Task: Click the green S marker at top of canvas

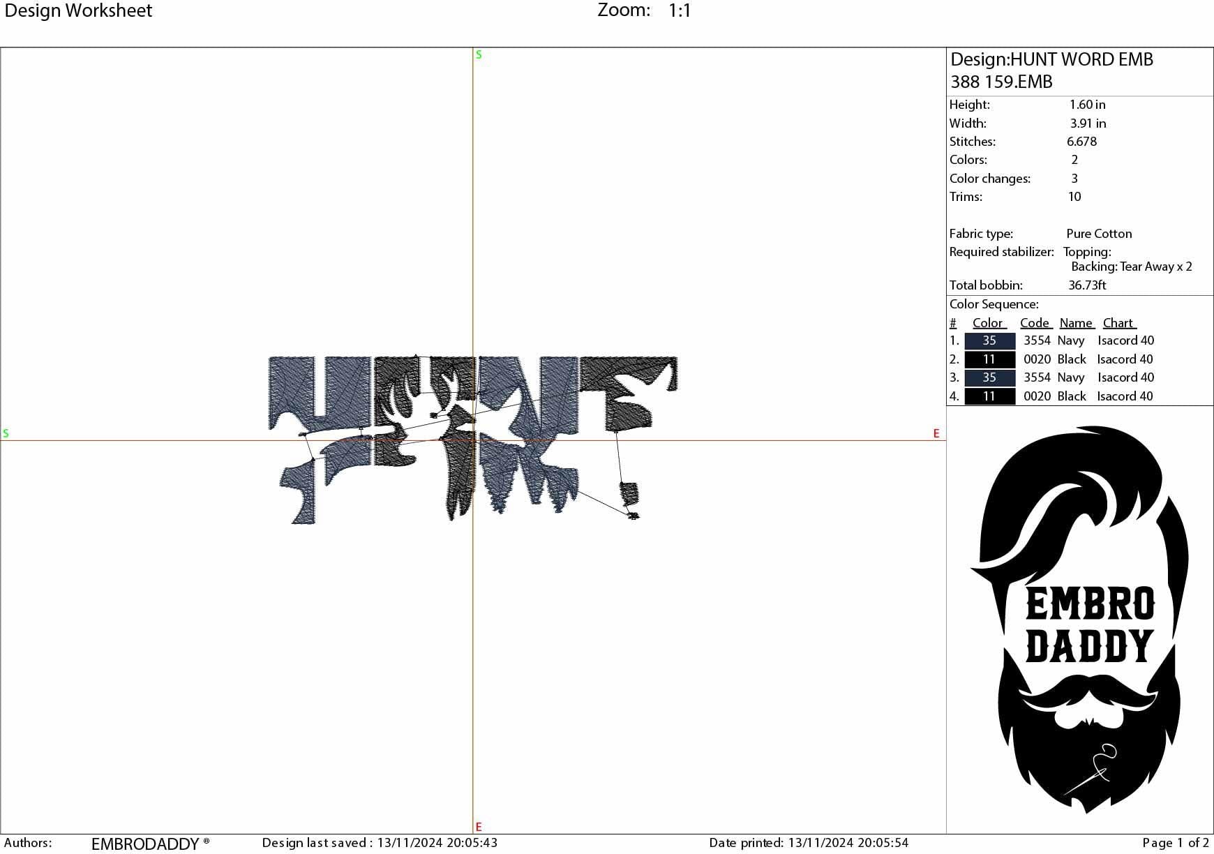Action: 479,55
